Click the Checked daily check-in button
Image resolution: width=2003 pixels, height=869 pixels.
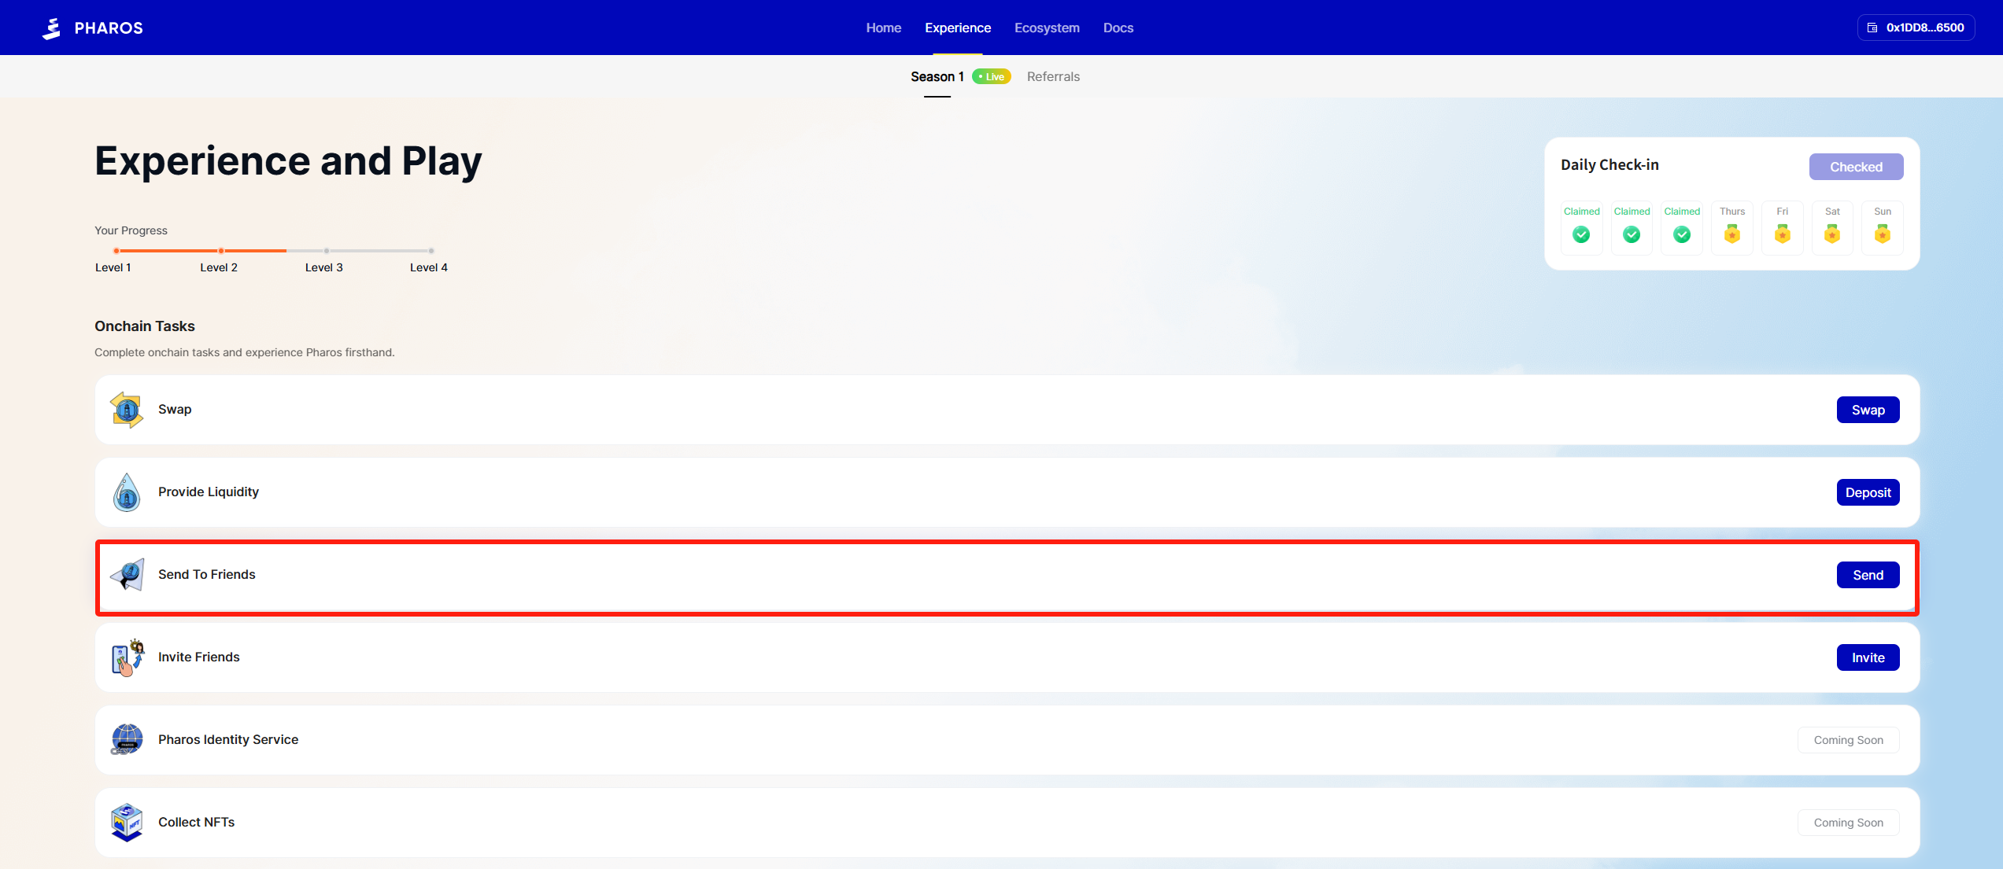click(1856, 167)
